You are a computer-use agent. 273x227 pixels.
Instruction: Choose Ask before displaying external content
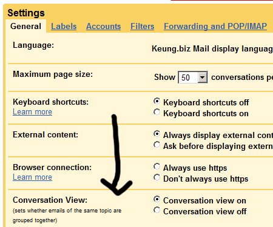[157, 145]
